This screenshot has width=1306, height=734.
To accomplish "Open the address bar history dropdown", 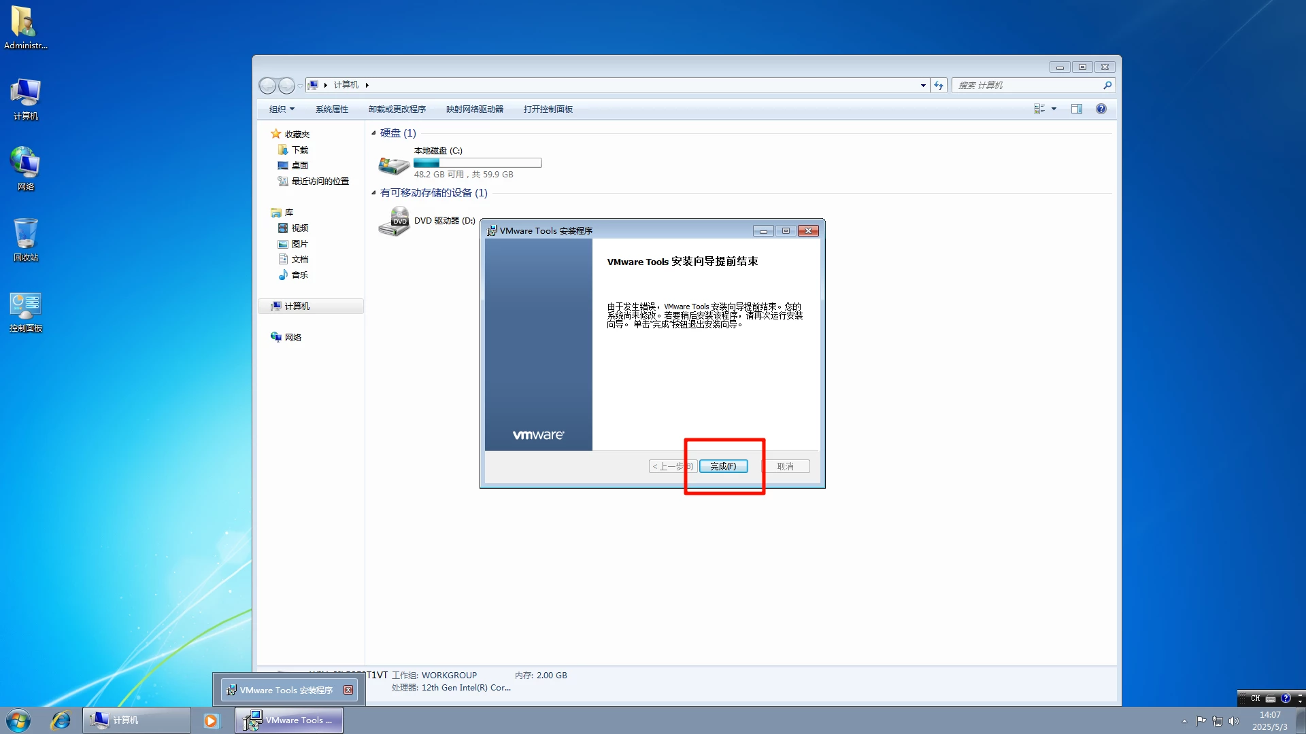I will (923, 86).
